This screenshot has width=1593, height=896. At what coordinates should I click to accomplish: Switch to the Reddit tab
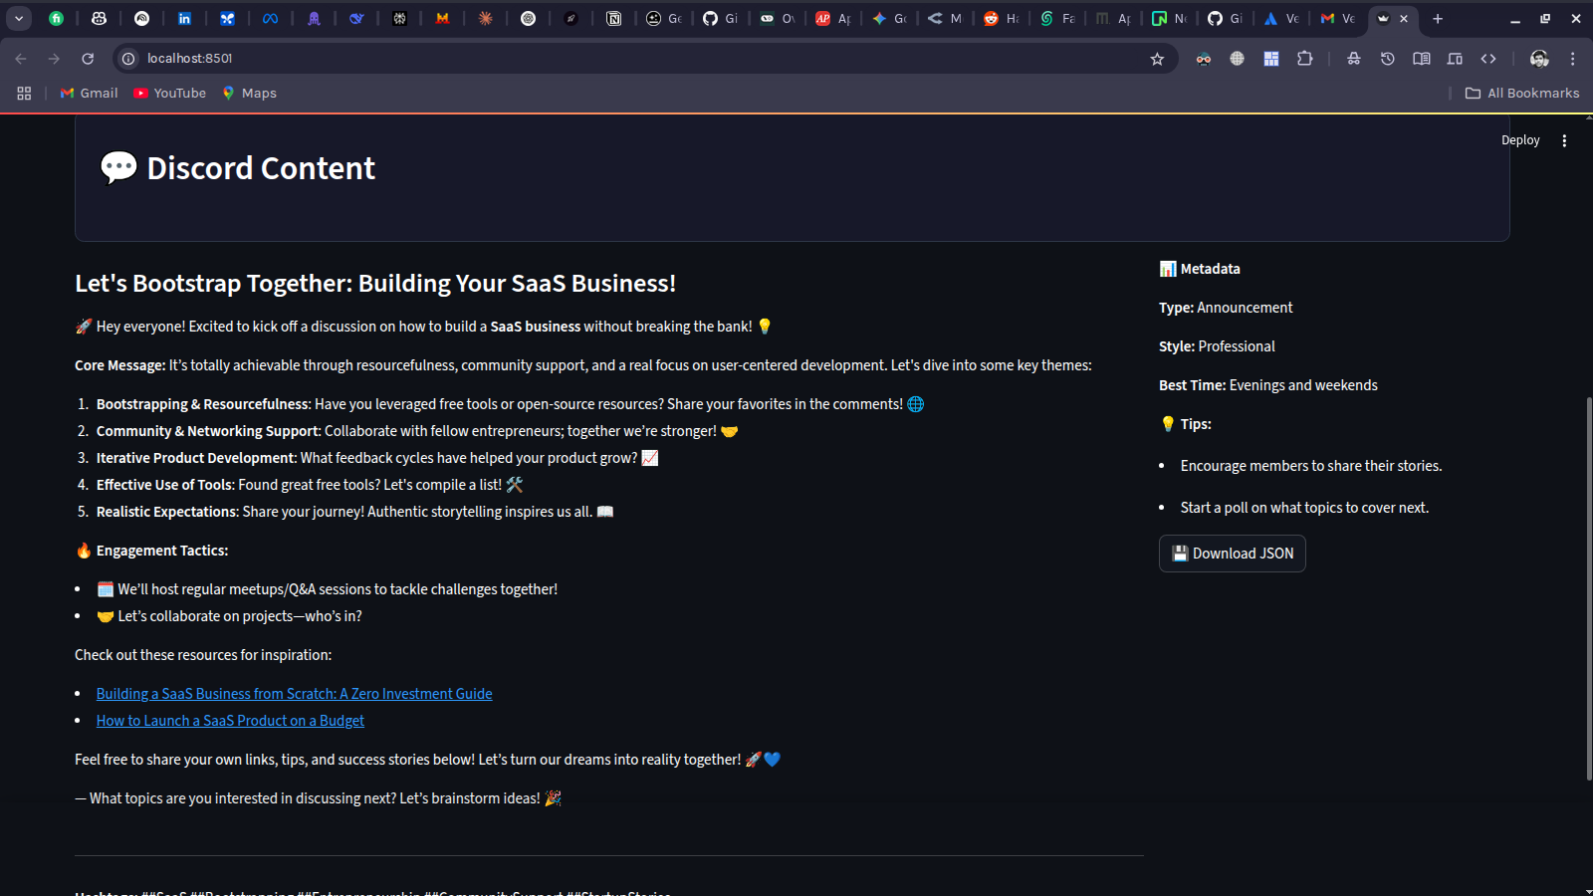pos(1001,18)
